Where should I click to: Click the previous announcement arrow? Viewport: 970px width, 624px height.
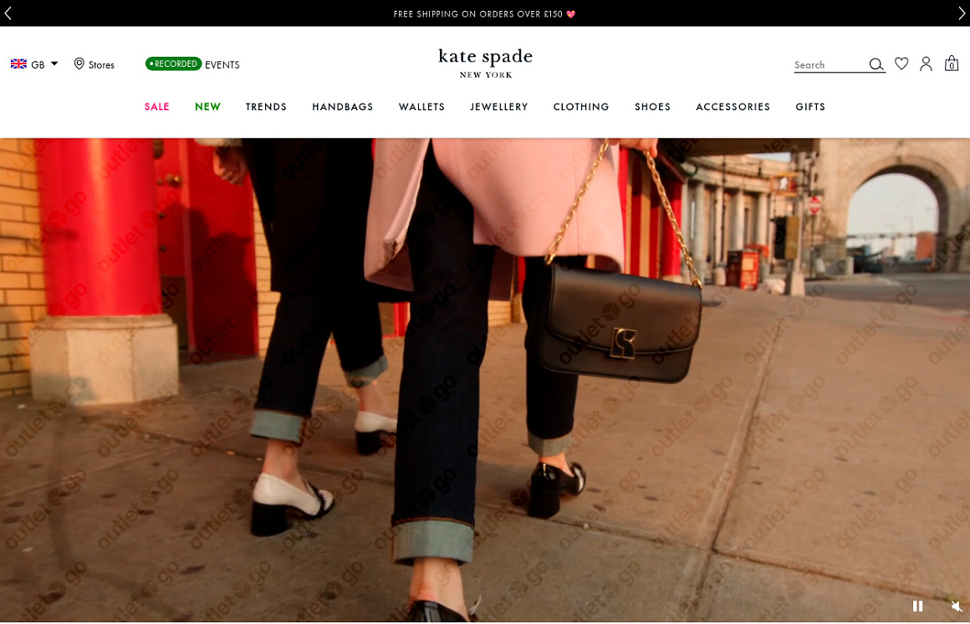click(x=8, y=13)
